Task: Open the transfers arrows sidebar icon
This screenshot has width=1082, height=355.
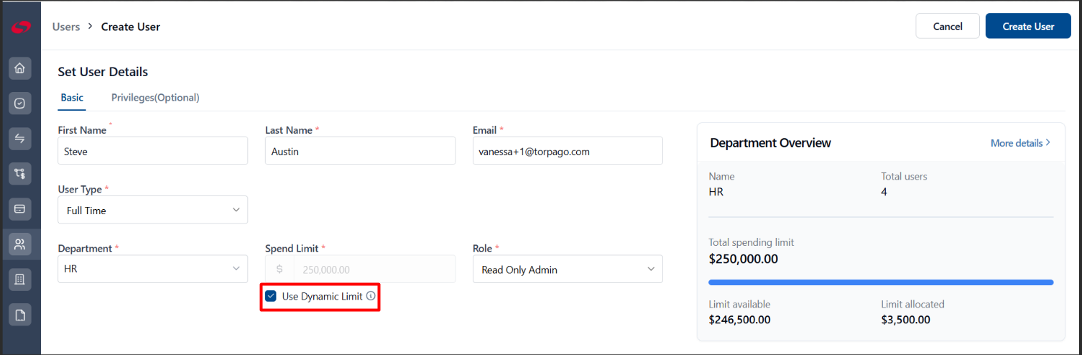Action: point(20,139)
